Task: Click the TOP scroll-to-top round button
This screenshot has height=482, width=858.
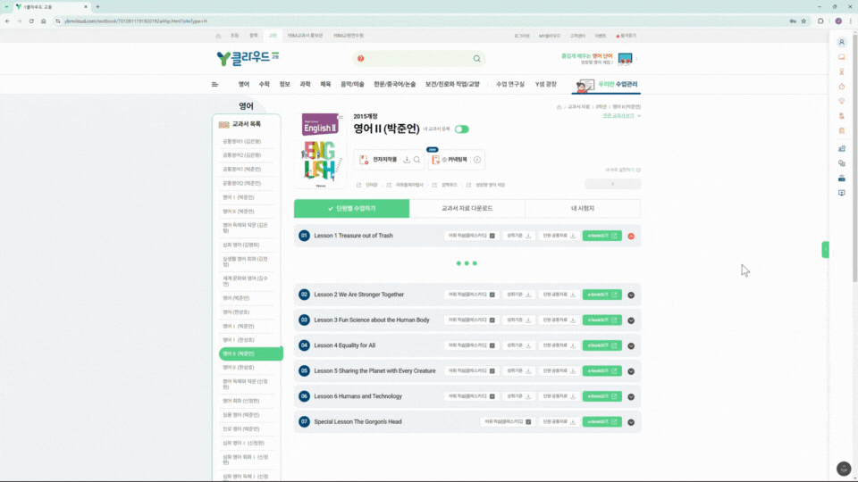Action: coord(844,469)
